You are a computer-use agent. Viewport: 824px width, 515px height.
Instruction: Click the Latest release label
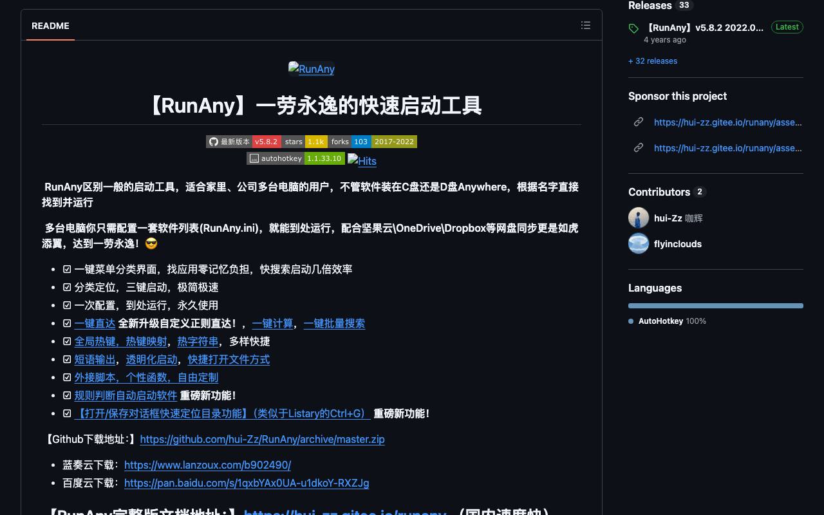coord(787,27)
